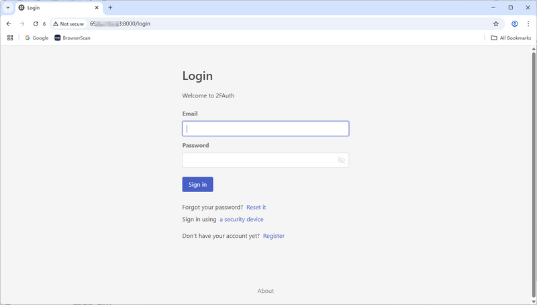Expand the All Bookmarks folder
This screenshot has height=305, width=537.
point(511,38)
